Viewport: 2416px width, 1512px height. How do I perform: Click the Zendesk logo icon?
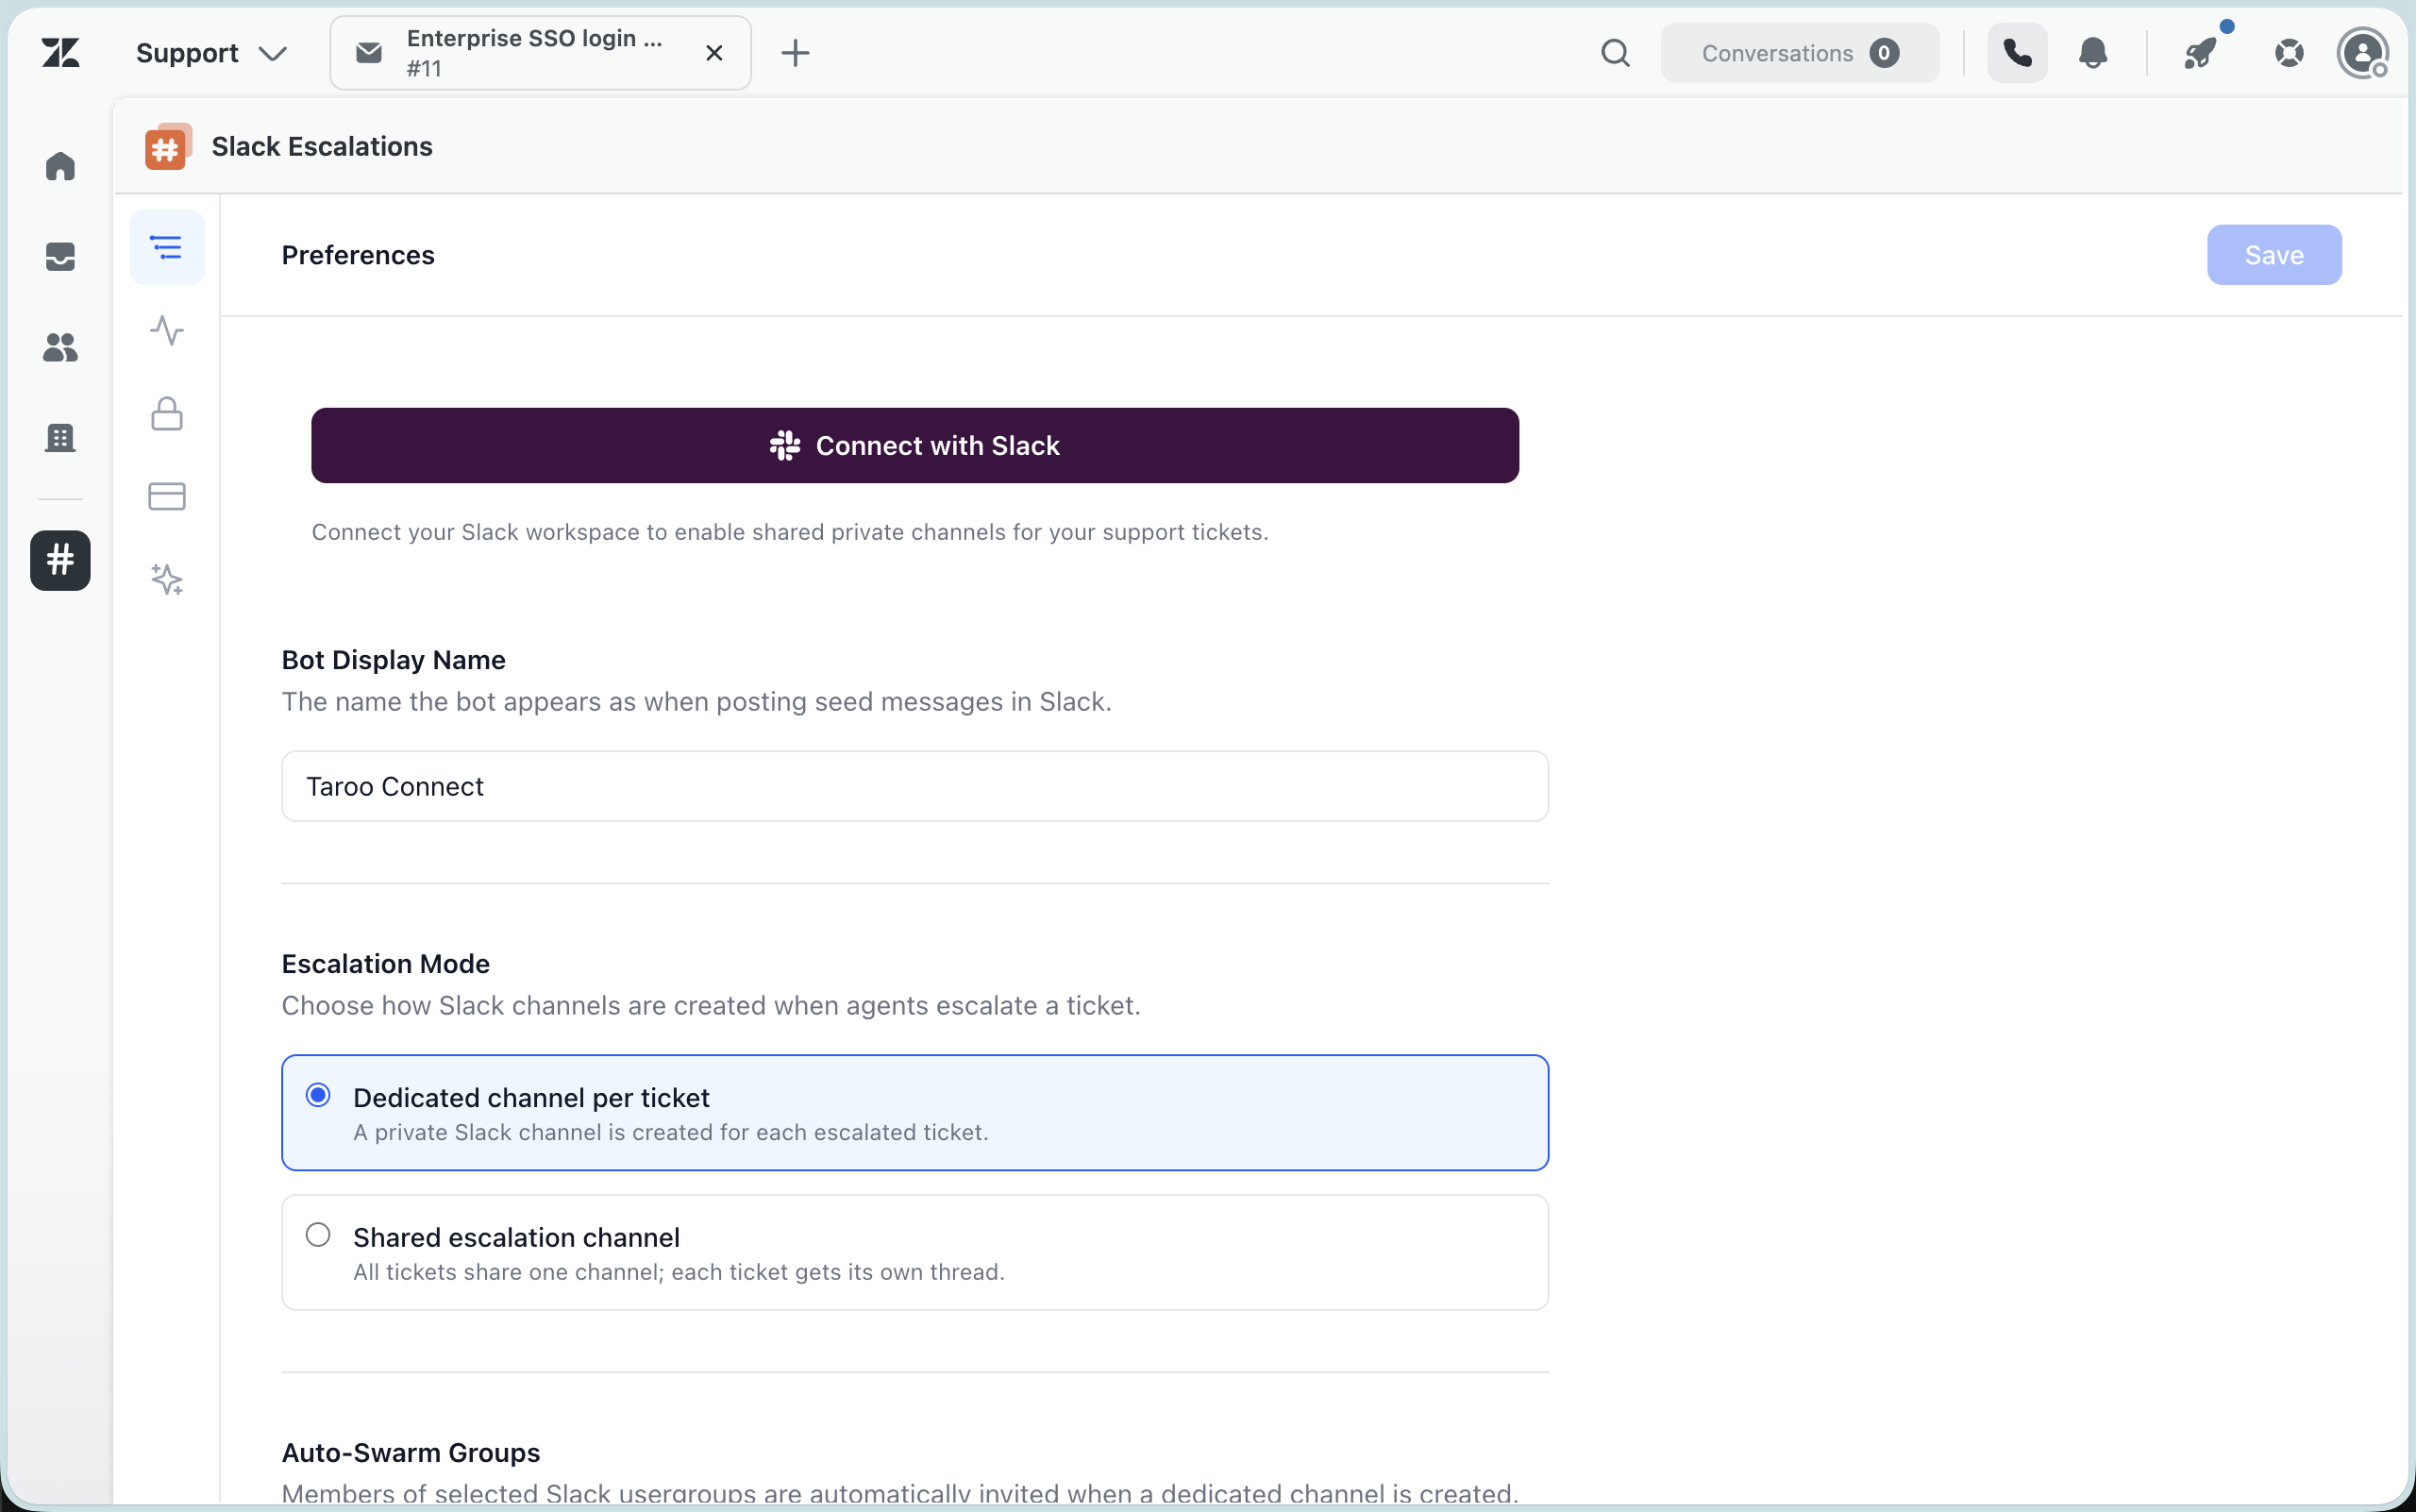point(60,53)
